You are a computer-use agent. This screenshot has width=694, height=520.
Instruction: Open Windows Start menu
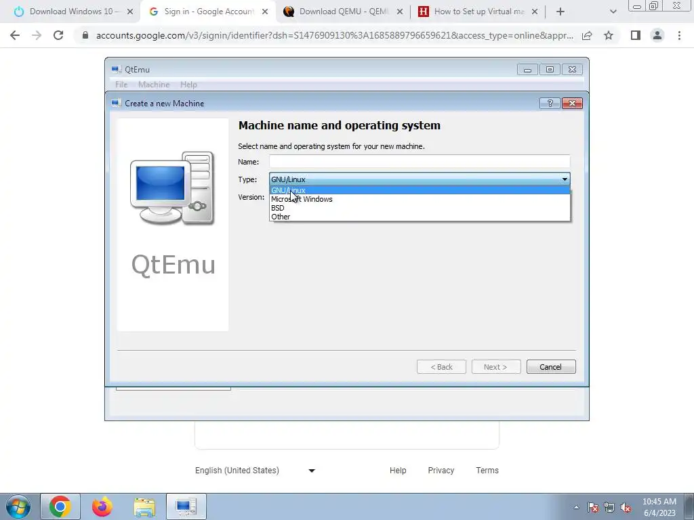[x=18, y=506]
